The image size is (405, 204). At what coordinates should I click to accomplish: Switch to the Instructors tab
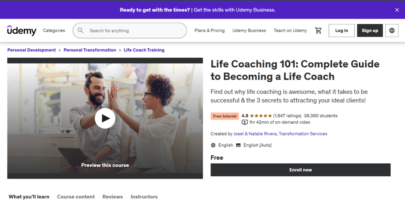pos(144,197)
